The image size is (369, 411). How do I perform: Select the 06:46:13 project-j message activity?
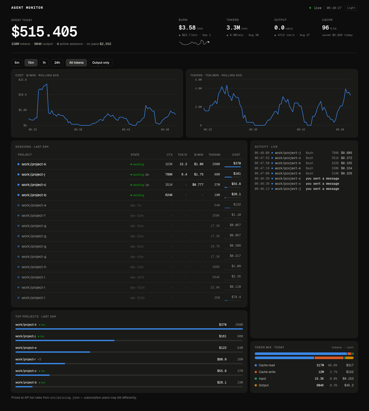coord(303,189)
